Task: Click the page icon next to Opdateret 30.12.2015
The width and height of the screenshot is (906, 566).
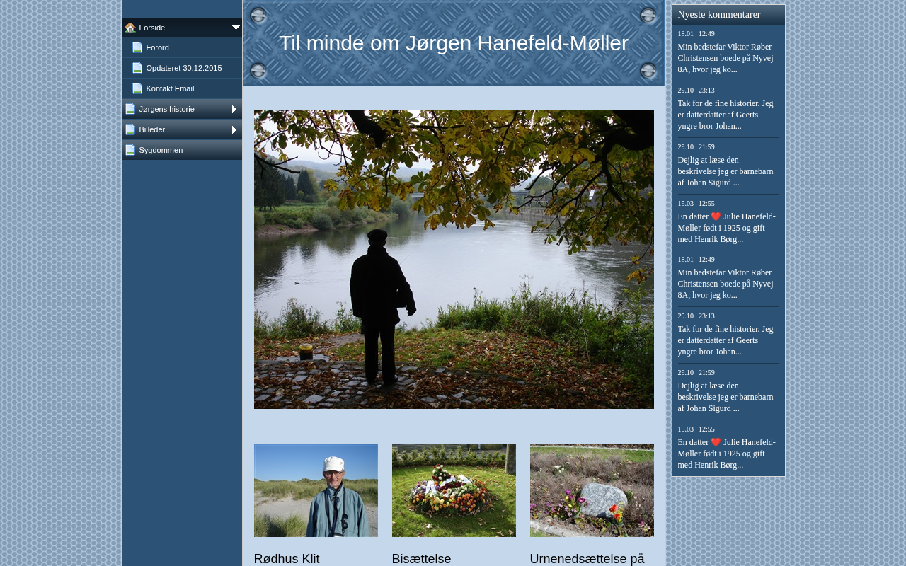Action: tap(137, 68)
